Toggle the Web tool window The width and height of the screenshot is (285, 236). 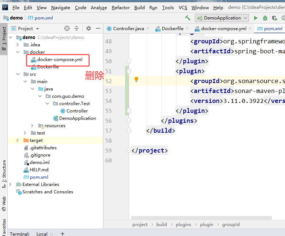click(4, 204)
